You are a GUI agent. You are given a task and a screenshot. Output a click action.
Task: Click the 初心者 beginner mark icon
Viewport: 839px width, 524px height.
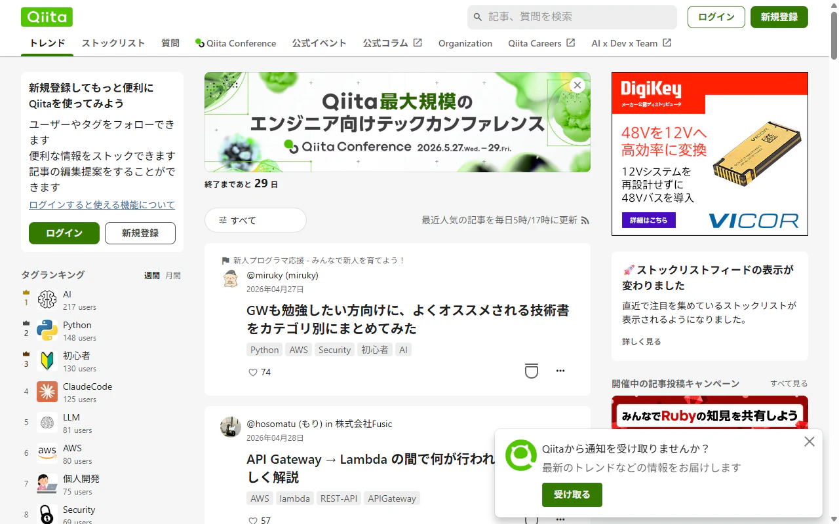click(x=47, y=362)
